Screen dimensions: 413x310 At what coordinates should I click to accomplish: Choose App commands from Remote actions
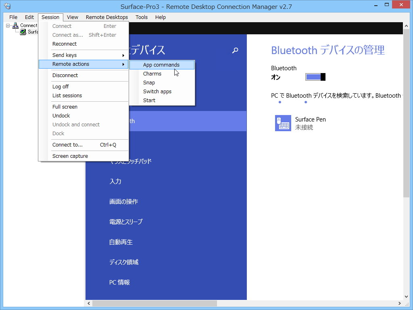point(161,65)
